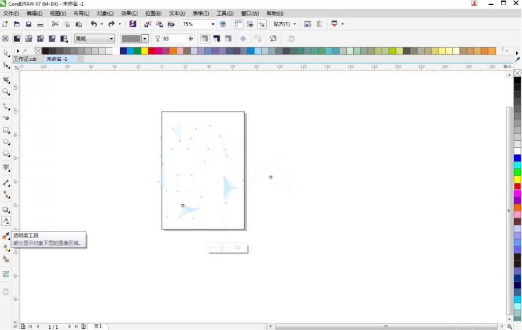Image resolution: width=522 pixels, height=330 pixels.
Task: Select the Ellipse tool
Action: pos(6,142)
